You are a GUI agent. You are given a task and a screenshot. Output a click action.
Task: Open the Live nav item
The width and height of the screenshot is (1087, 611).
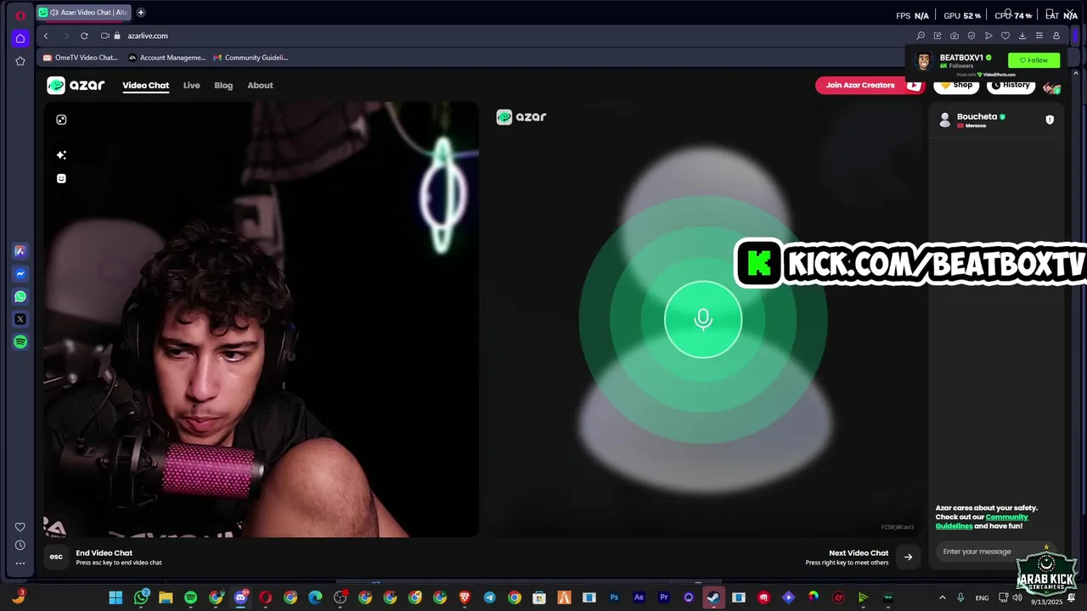pos(191,86)
